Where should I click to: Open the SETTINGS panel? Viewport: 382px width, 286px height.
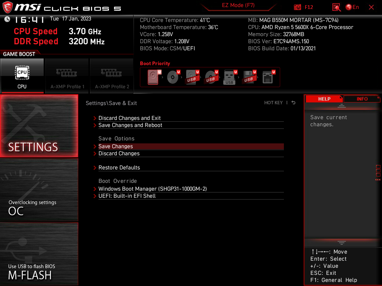point(39,126)
